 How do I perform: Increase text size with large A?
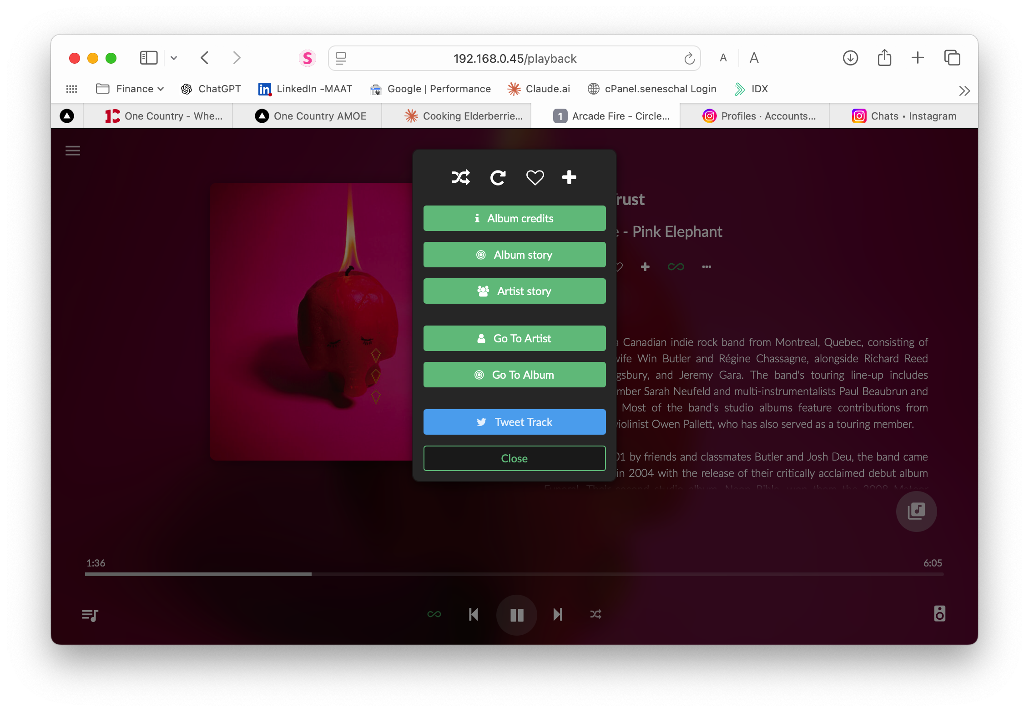[754, 58]
